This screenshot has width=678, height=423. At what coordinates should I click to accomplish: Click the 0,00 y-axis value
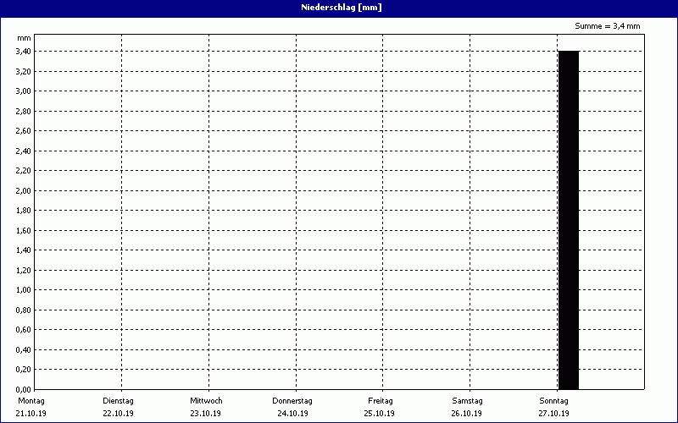click(24, 389)
